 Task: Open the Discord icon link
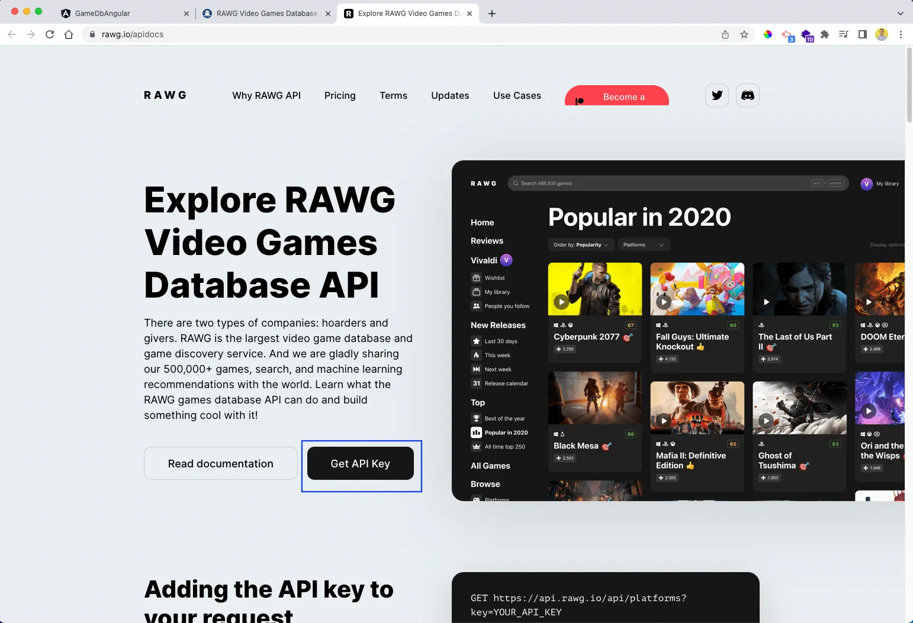[748, 95]
